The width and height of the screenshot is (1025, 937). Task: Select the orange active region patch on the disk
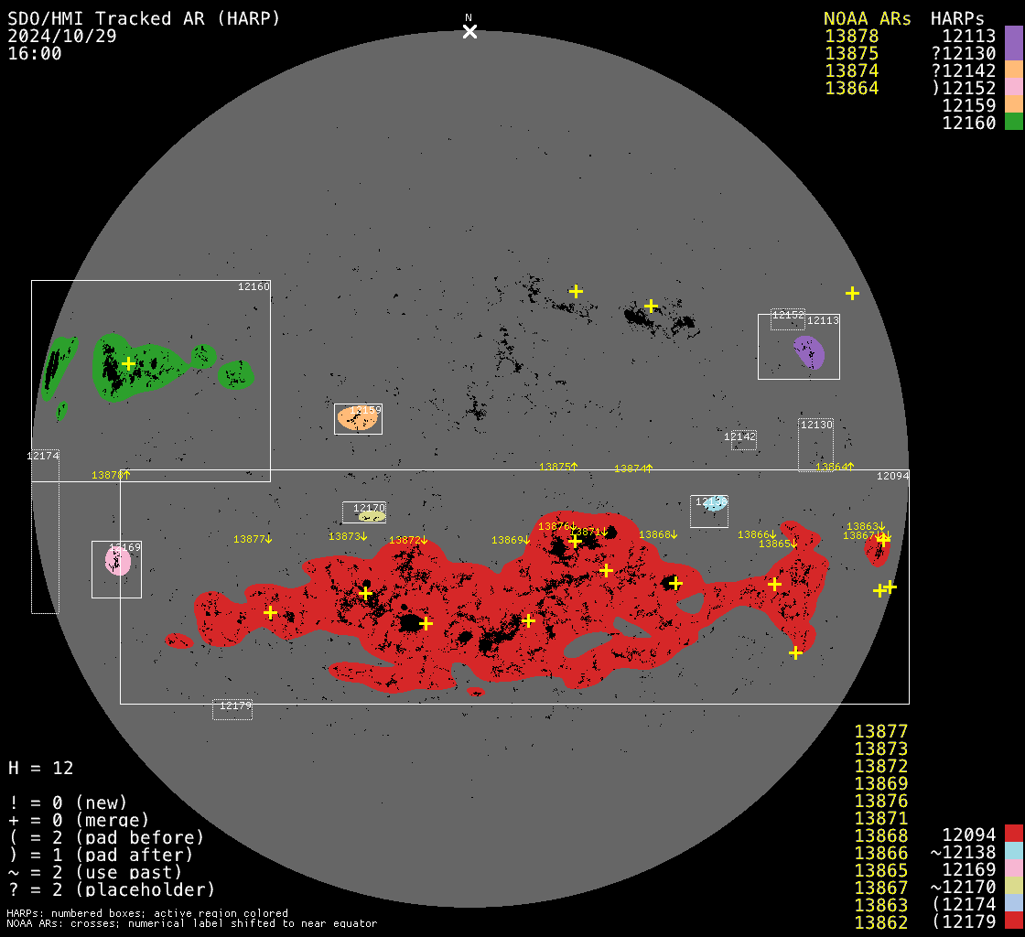pyautogui.click(x=356, y=419)
